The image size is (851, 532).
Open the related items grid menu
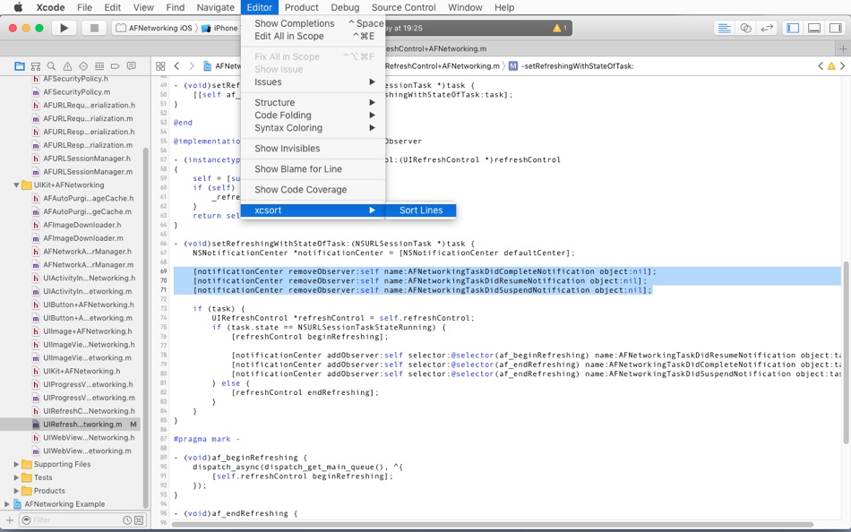point(160,66)
